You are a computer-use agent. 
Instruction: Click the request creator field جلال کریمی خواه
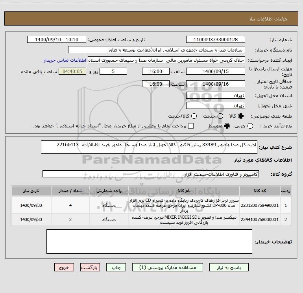(166, 60)
